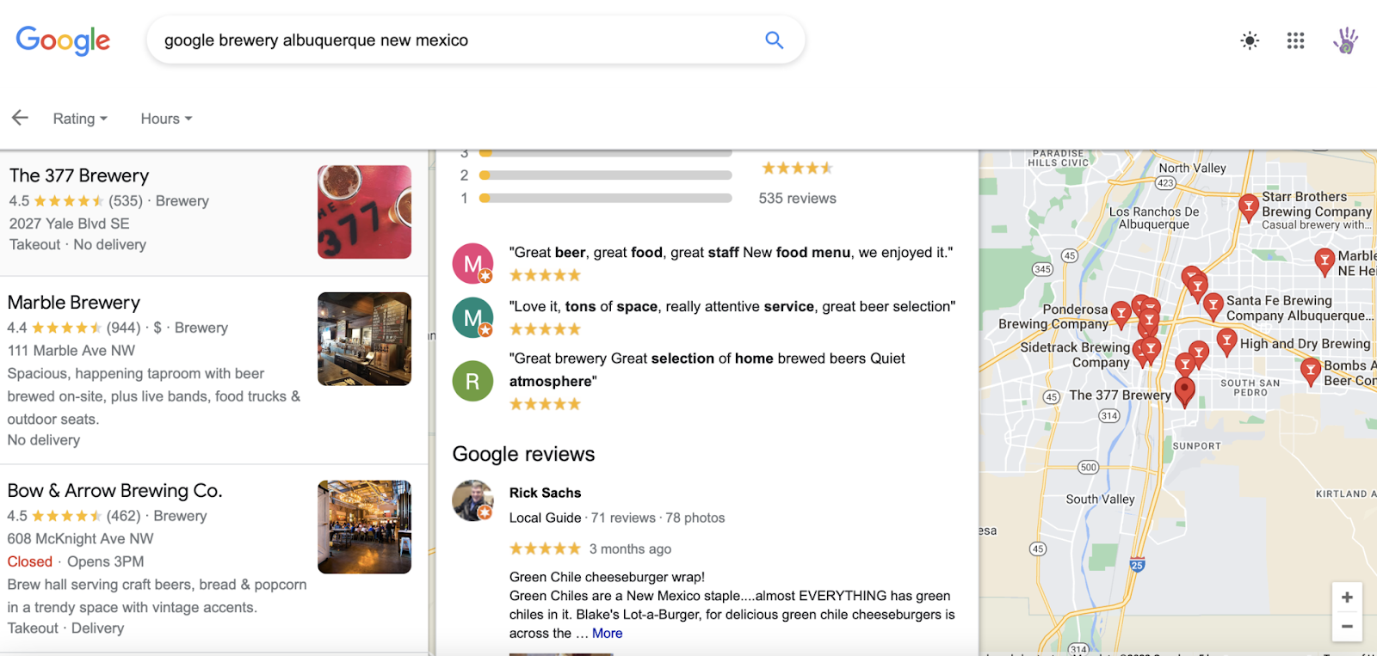Toggle dark theme sun icon
Screen dimensions: 1377x656
point(1250,40)
